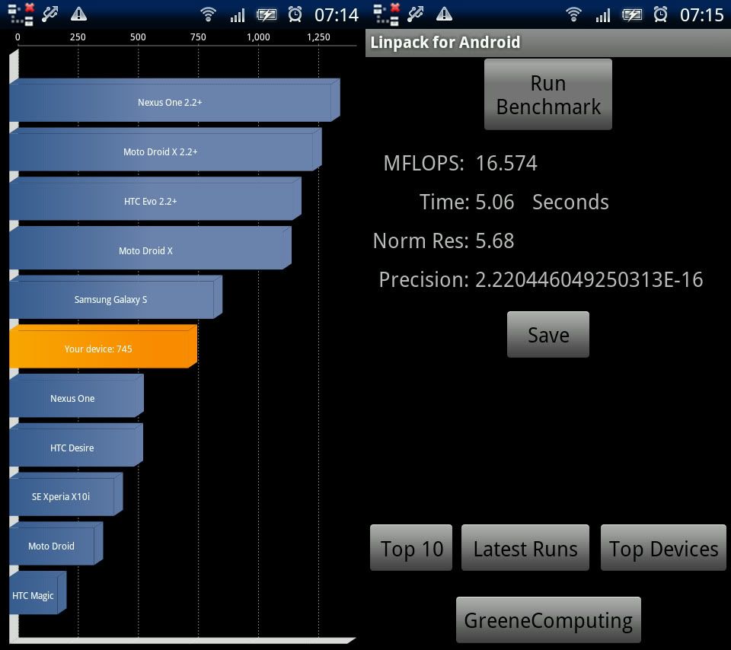
Task: Tap warning triangle icon in right status bar
Action: coord(444,14)
